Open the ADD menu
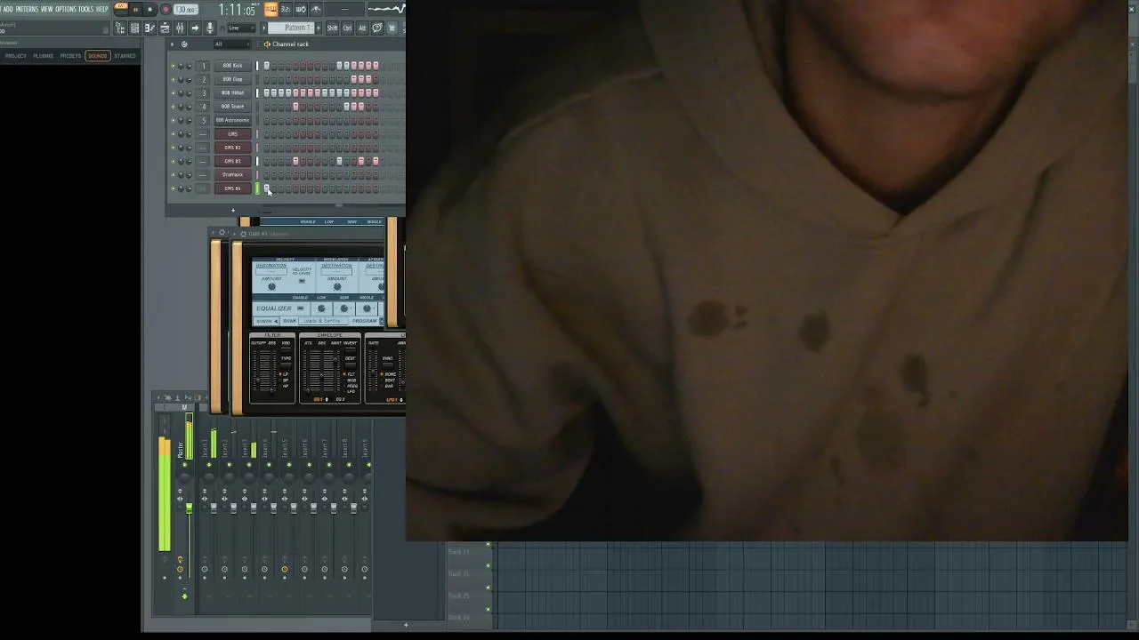Image resolution: width=1139 pixels, height=640 pixels. coord(8,9)
